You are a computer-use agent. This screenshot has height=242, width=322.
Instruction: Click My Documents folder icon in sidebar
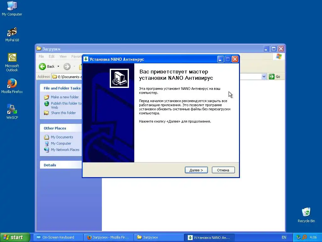(x=47, y=137)
